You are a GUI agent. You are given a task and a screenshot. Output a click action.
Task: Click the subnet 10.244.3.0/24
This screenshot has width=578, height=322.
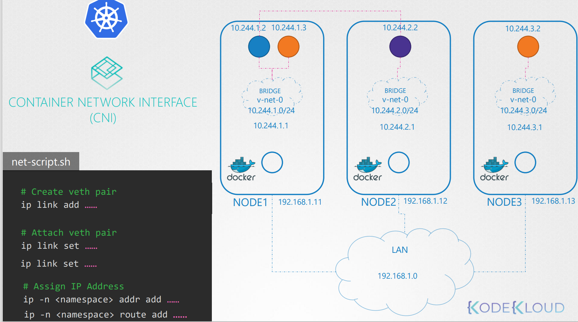click(524, 110)
